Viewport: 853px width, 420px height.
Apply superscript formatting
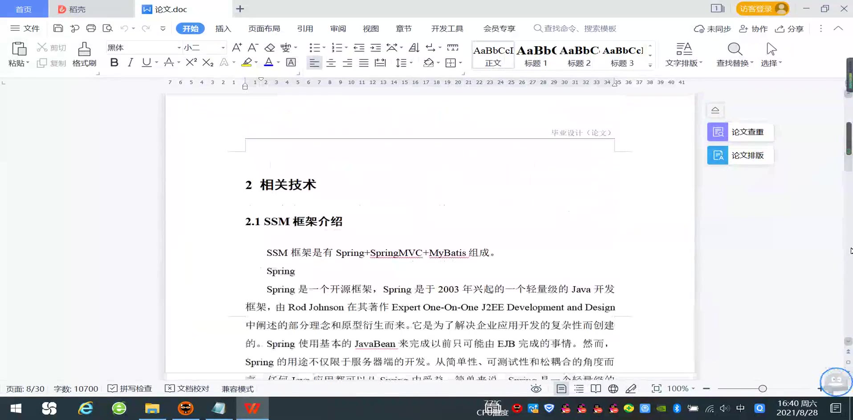[x=191, y=63]
